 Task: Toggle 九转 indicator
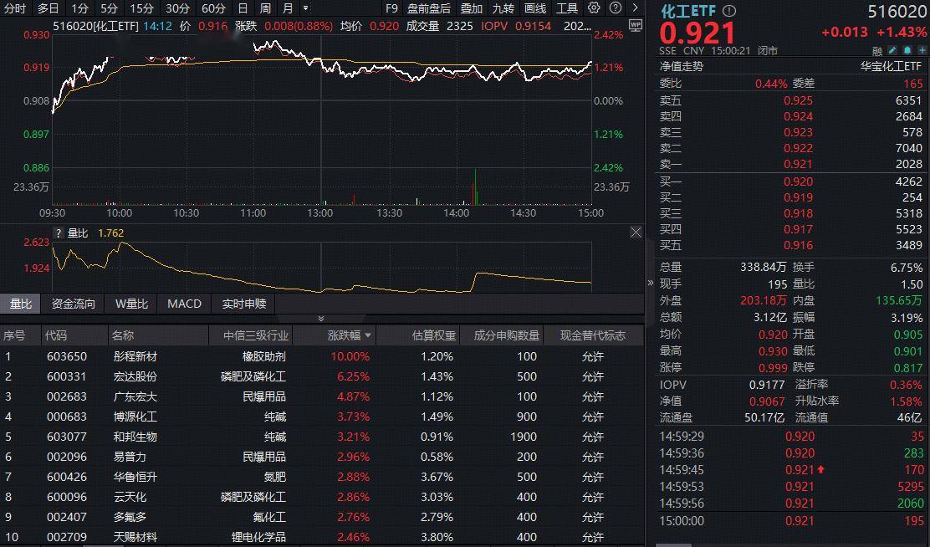pos(503,8)
